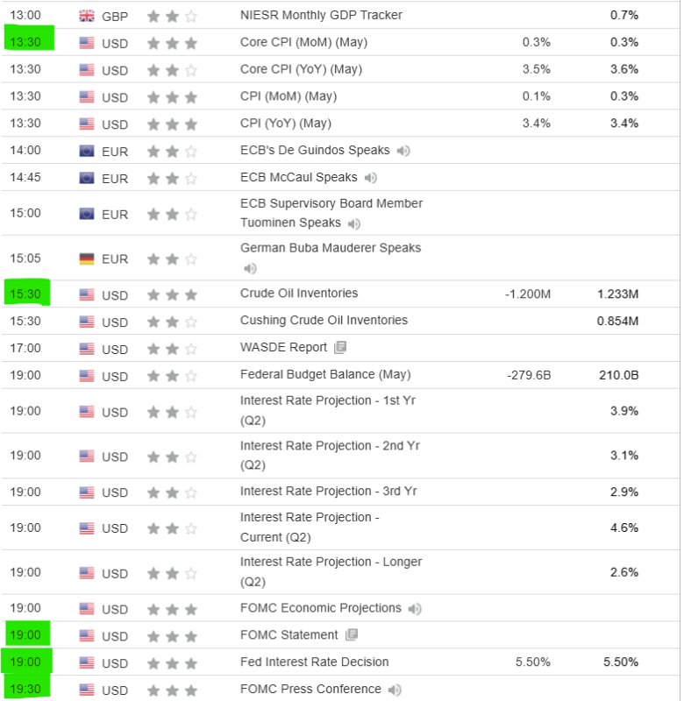Click the speaker icon beside FOMC Press Conference
The image size is (684, 701).
click(x=395, y=690)
